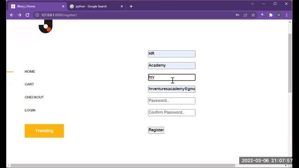
Task: Share this page icon in address bar
Action: [x=245, y=15]
